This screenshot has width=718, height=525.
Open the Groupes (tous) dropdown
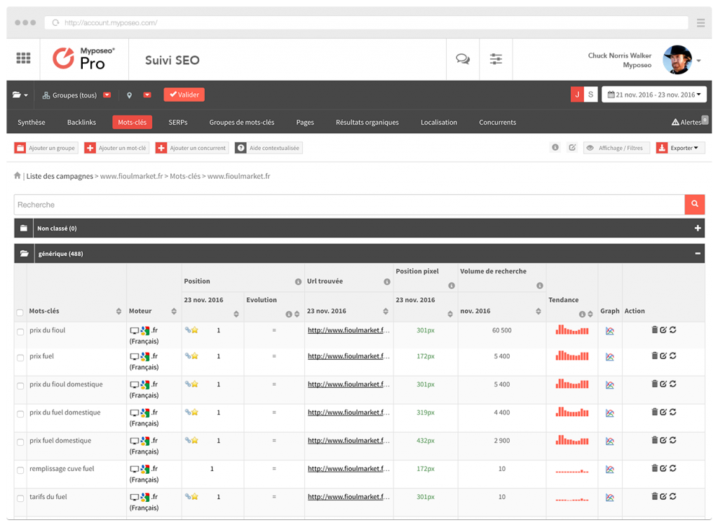tap(107, 95)
